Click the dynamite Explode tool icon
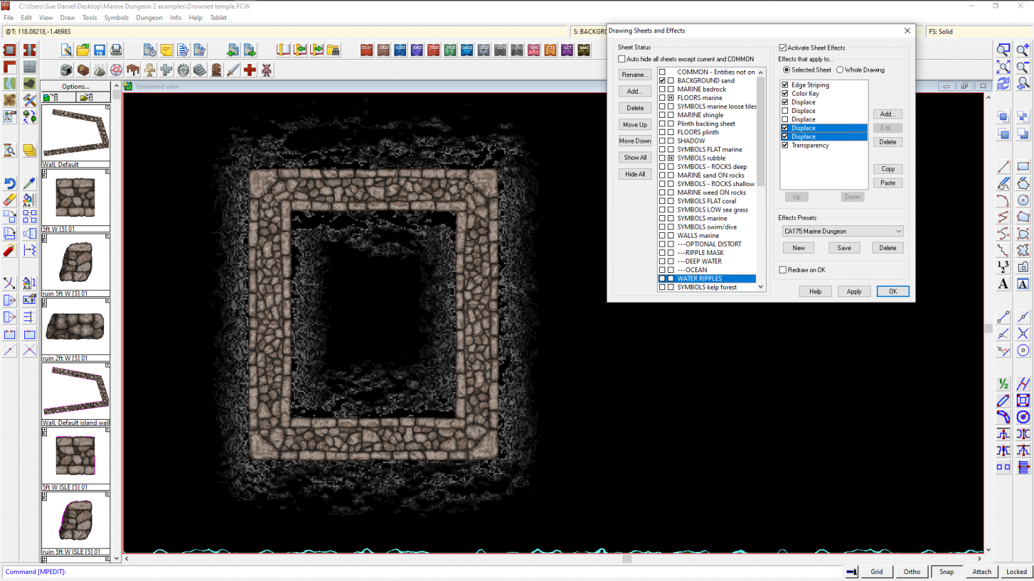 10,250
